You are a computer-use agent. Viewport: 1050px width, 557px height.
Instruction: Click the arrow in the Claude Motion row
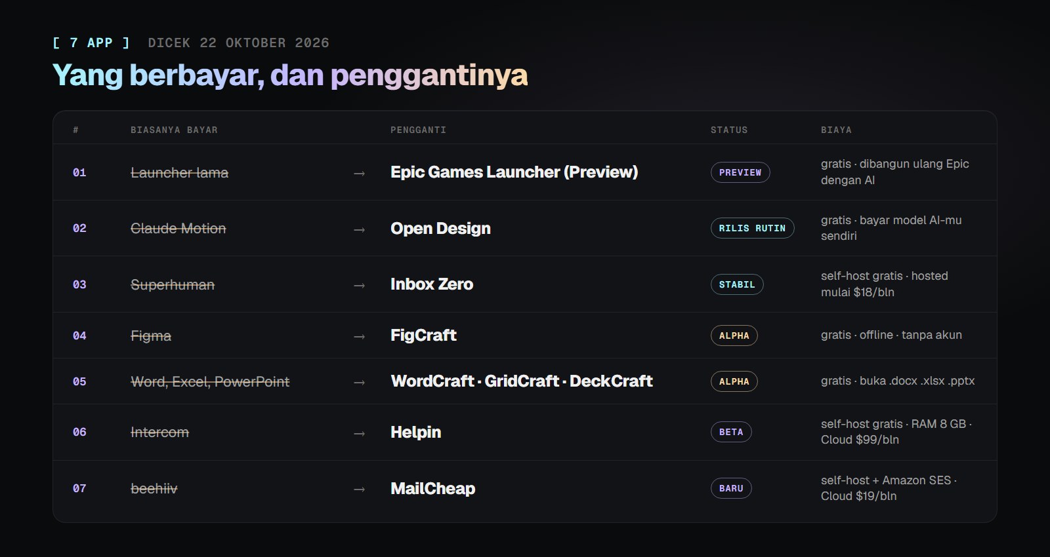click(x=359, y=229)
